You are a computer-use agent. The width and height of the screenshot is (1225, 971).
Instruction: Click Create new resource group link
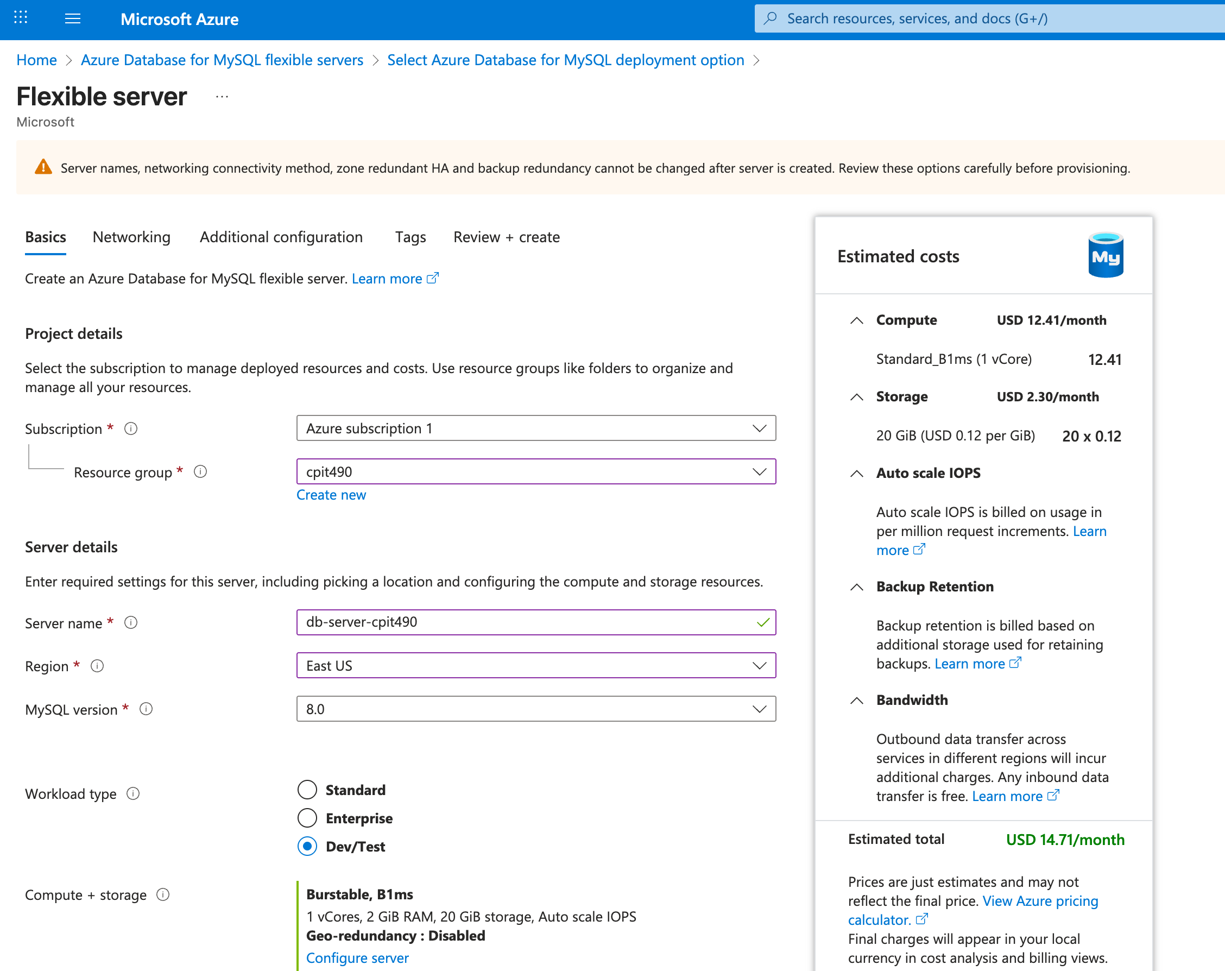tap(331, 495)
